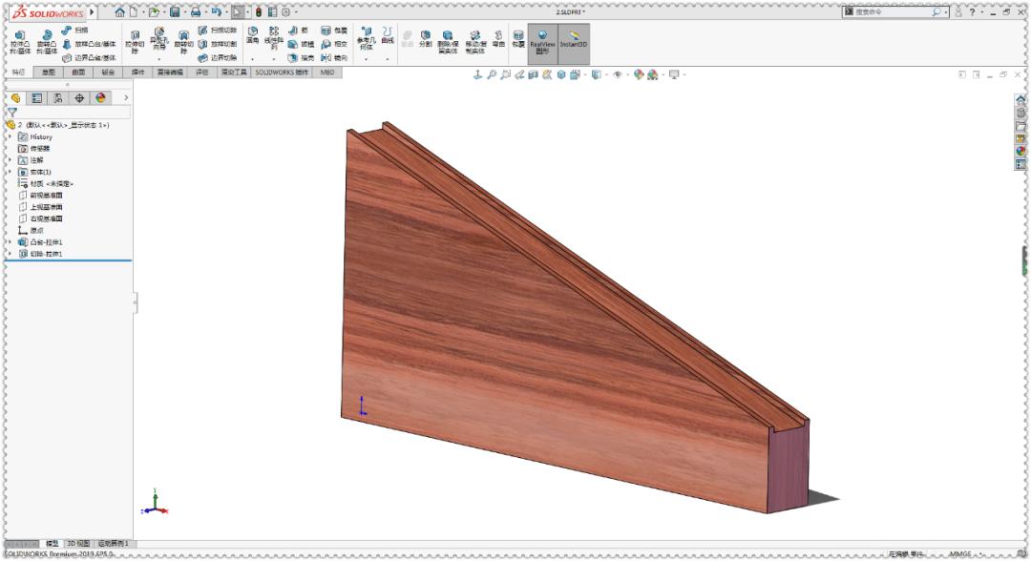The width and height of the screenshot is (1031, 561).
Task: Toggle RealView 图形 rendering
Action: coord(544,41)
